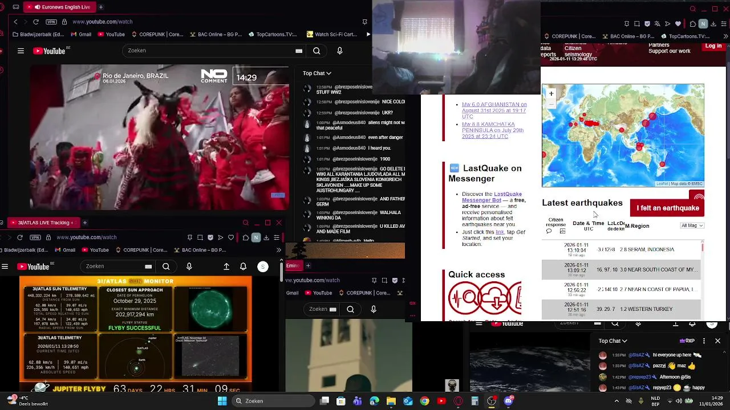Go back in the Euronews window
730x410 pixels.
(x=15, y=22)
